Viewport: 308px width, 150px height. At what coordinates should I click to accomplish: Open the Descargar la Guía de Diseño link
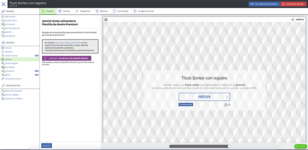tap(67, 43)
